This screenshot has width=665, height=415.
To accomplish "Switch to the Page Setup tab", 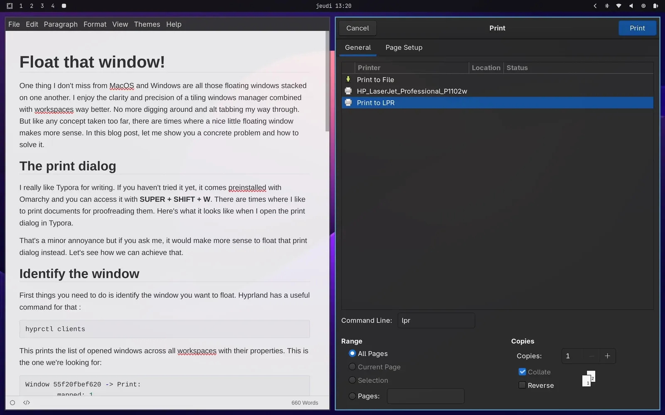I will (x=404, y=47).
